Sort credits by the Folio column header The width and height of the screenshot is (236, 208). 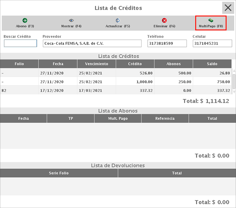(19, 64)
